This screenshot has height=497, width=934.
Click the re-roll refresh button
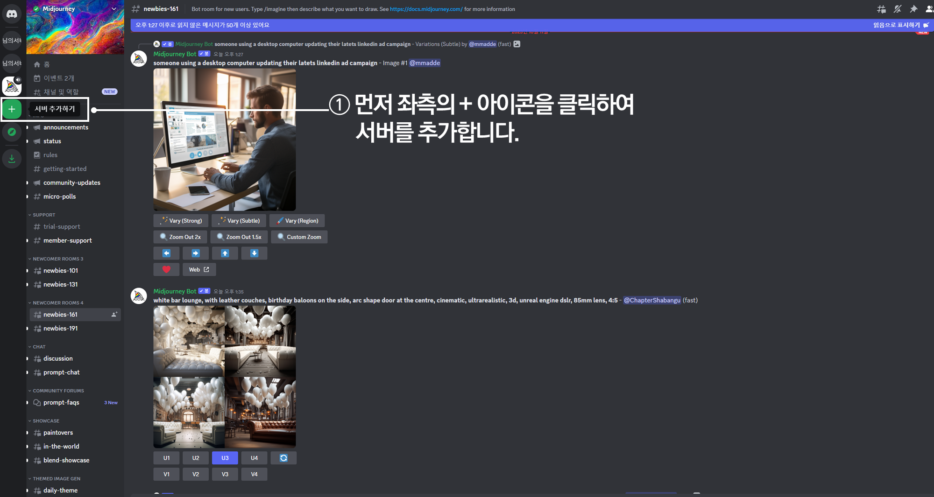283,458
